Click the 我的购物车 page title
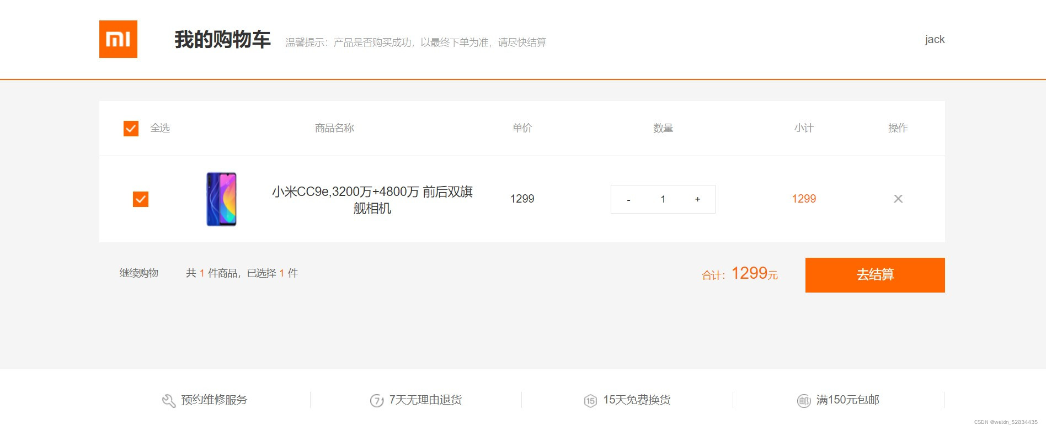1046x430 pixels. pyautogui.click(x=222, y=40)
